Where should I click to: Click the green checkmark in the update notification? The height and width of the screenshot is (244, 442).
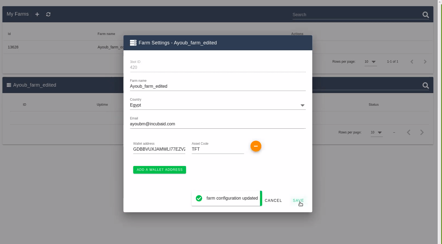(199, 198)
